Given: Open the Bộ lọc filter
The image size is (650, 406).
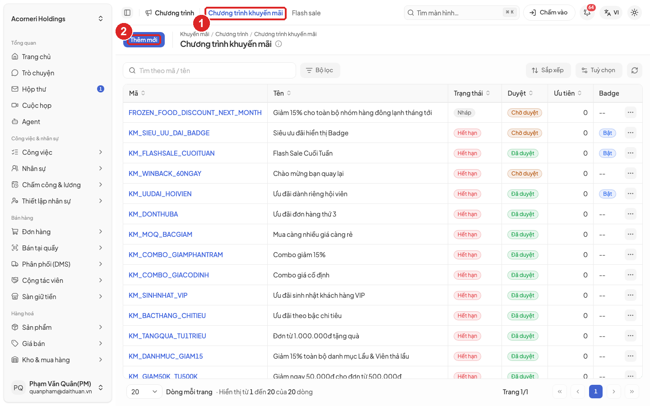Looking at the screenshot, I should coord(320,70).
